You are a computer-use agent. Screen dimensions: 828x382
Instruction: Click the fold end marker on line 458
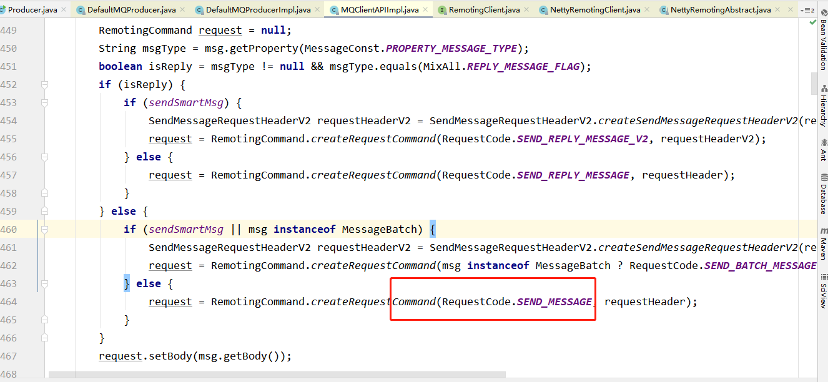pos(44,193)
